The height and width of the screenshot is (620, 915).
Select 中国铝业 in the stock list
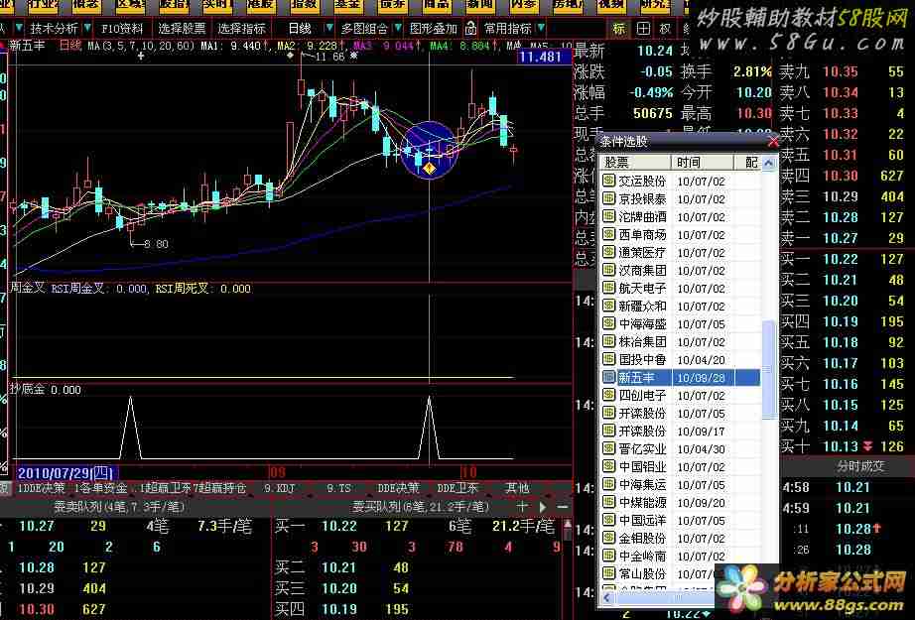642,466
